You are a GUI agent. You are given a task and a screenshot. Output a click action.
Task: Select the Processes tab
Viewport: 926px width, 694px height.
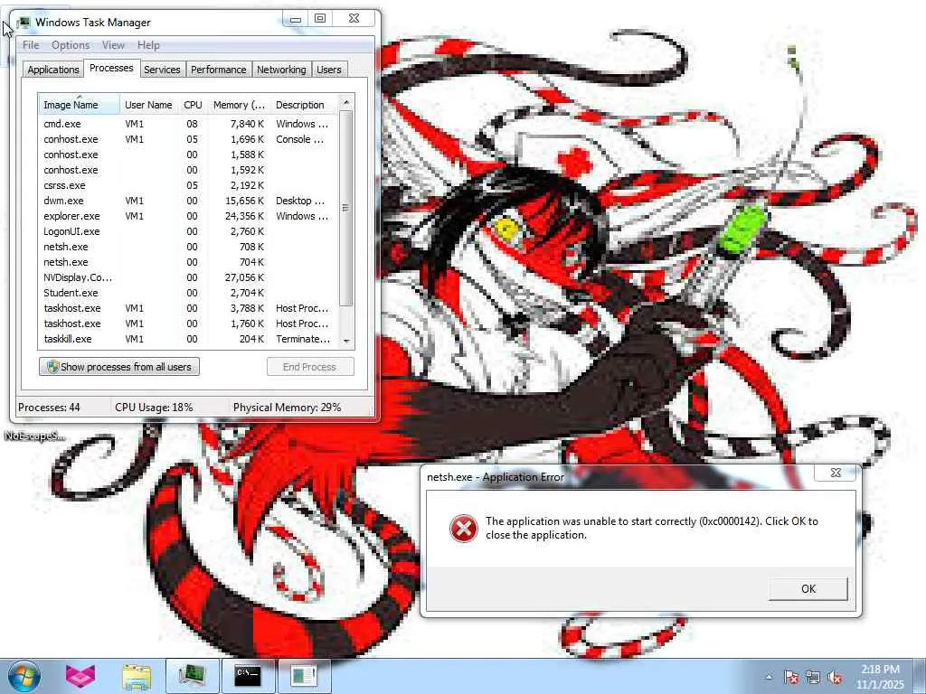(x=111, y=68)
